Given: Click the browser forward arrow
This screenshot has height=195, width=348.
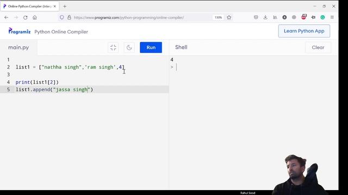Looking at the screenshot, I should pos(16,17).
